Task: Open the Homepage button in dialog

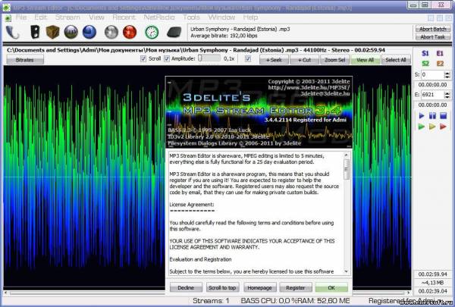Action: pos(259,287)
